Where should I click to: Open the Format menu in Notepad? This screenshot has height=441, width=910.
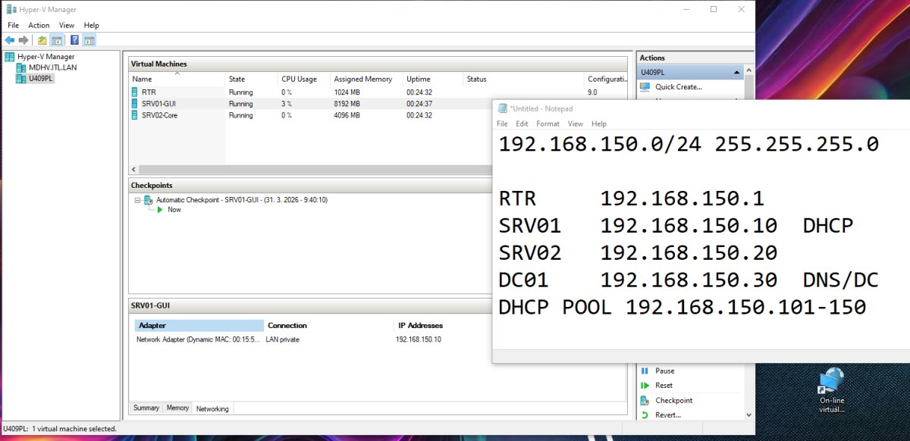[x=548, y=124]
